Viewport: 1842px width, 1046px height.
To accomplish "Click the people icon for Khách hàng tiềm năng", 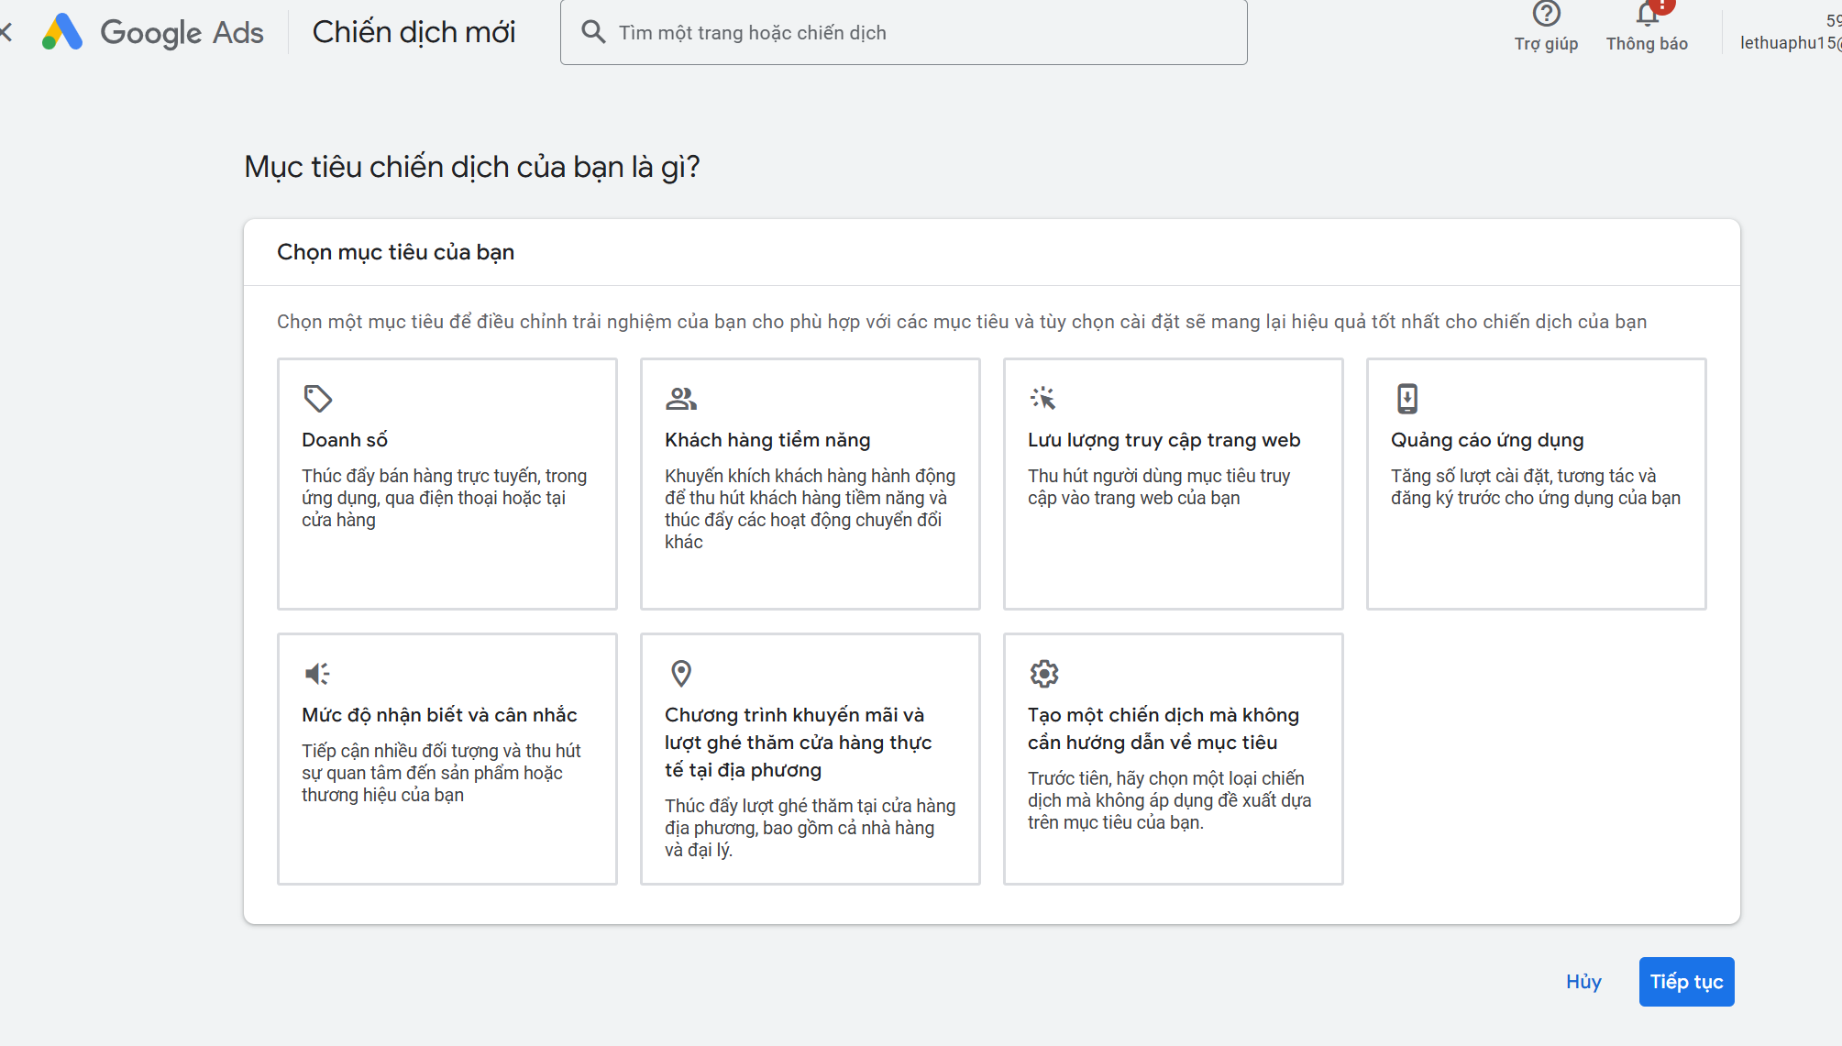I will [x=680, y=399].
